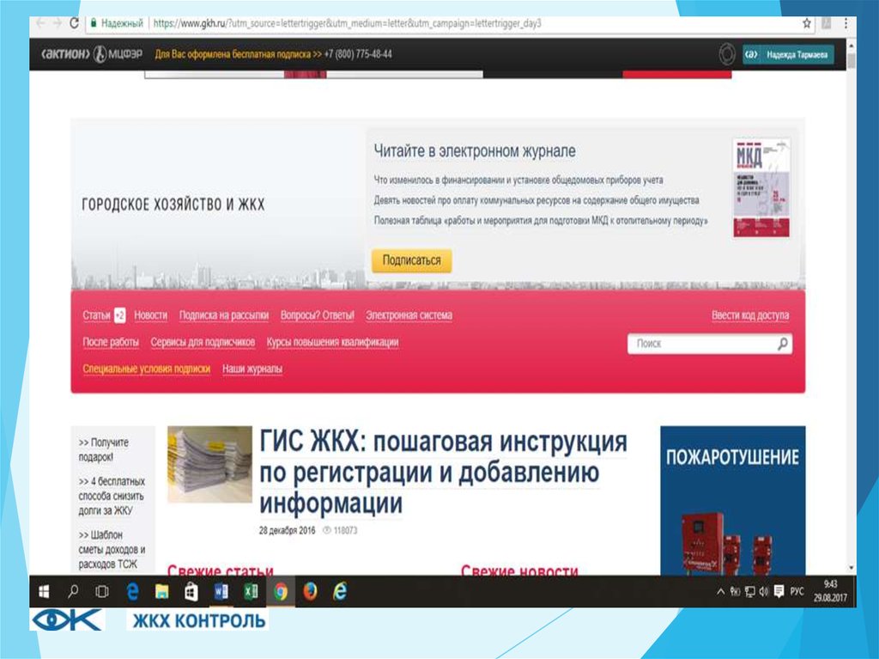Click the search magnifier in Поиск field
The width and height of the screenshot is (879, 659).
783,344
